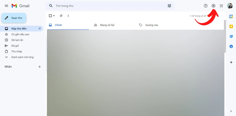
Task: Click Soạn thư compose button
Action: [14, 18]
